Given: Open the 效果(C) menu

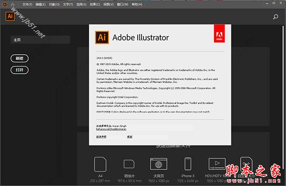Looking at the screenshot, I should click(95, 5).
